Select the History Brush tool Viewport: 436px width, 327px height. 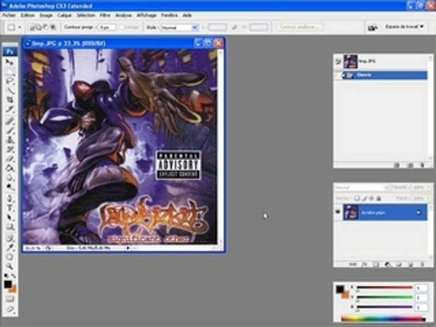[10, 149]
